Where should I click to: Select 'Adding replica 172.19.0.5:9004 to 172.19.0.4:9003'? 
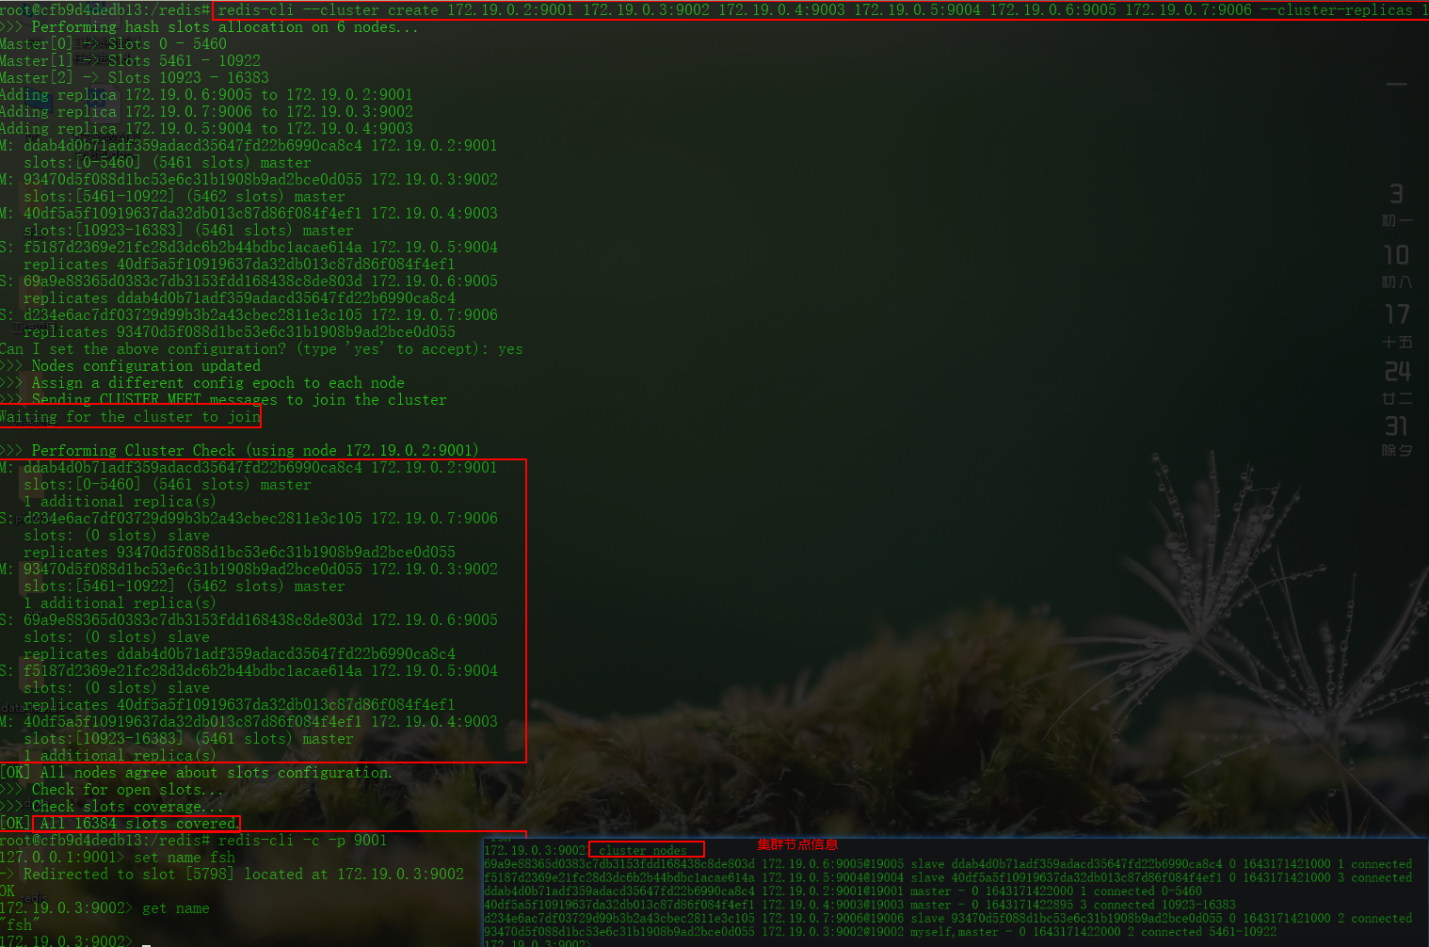[x=206, y=129]
